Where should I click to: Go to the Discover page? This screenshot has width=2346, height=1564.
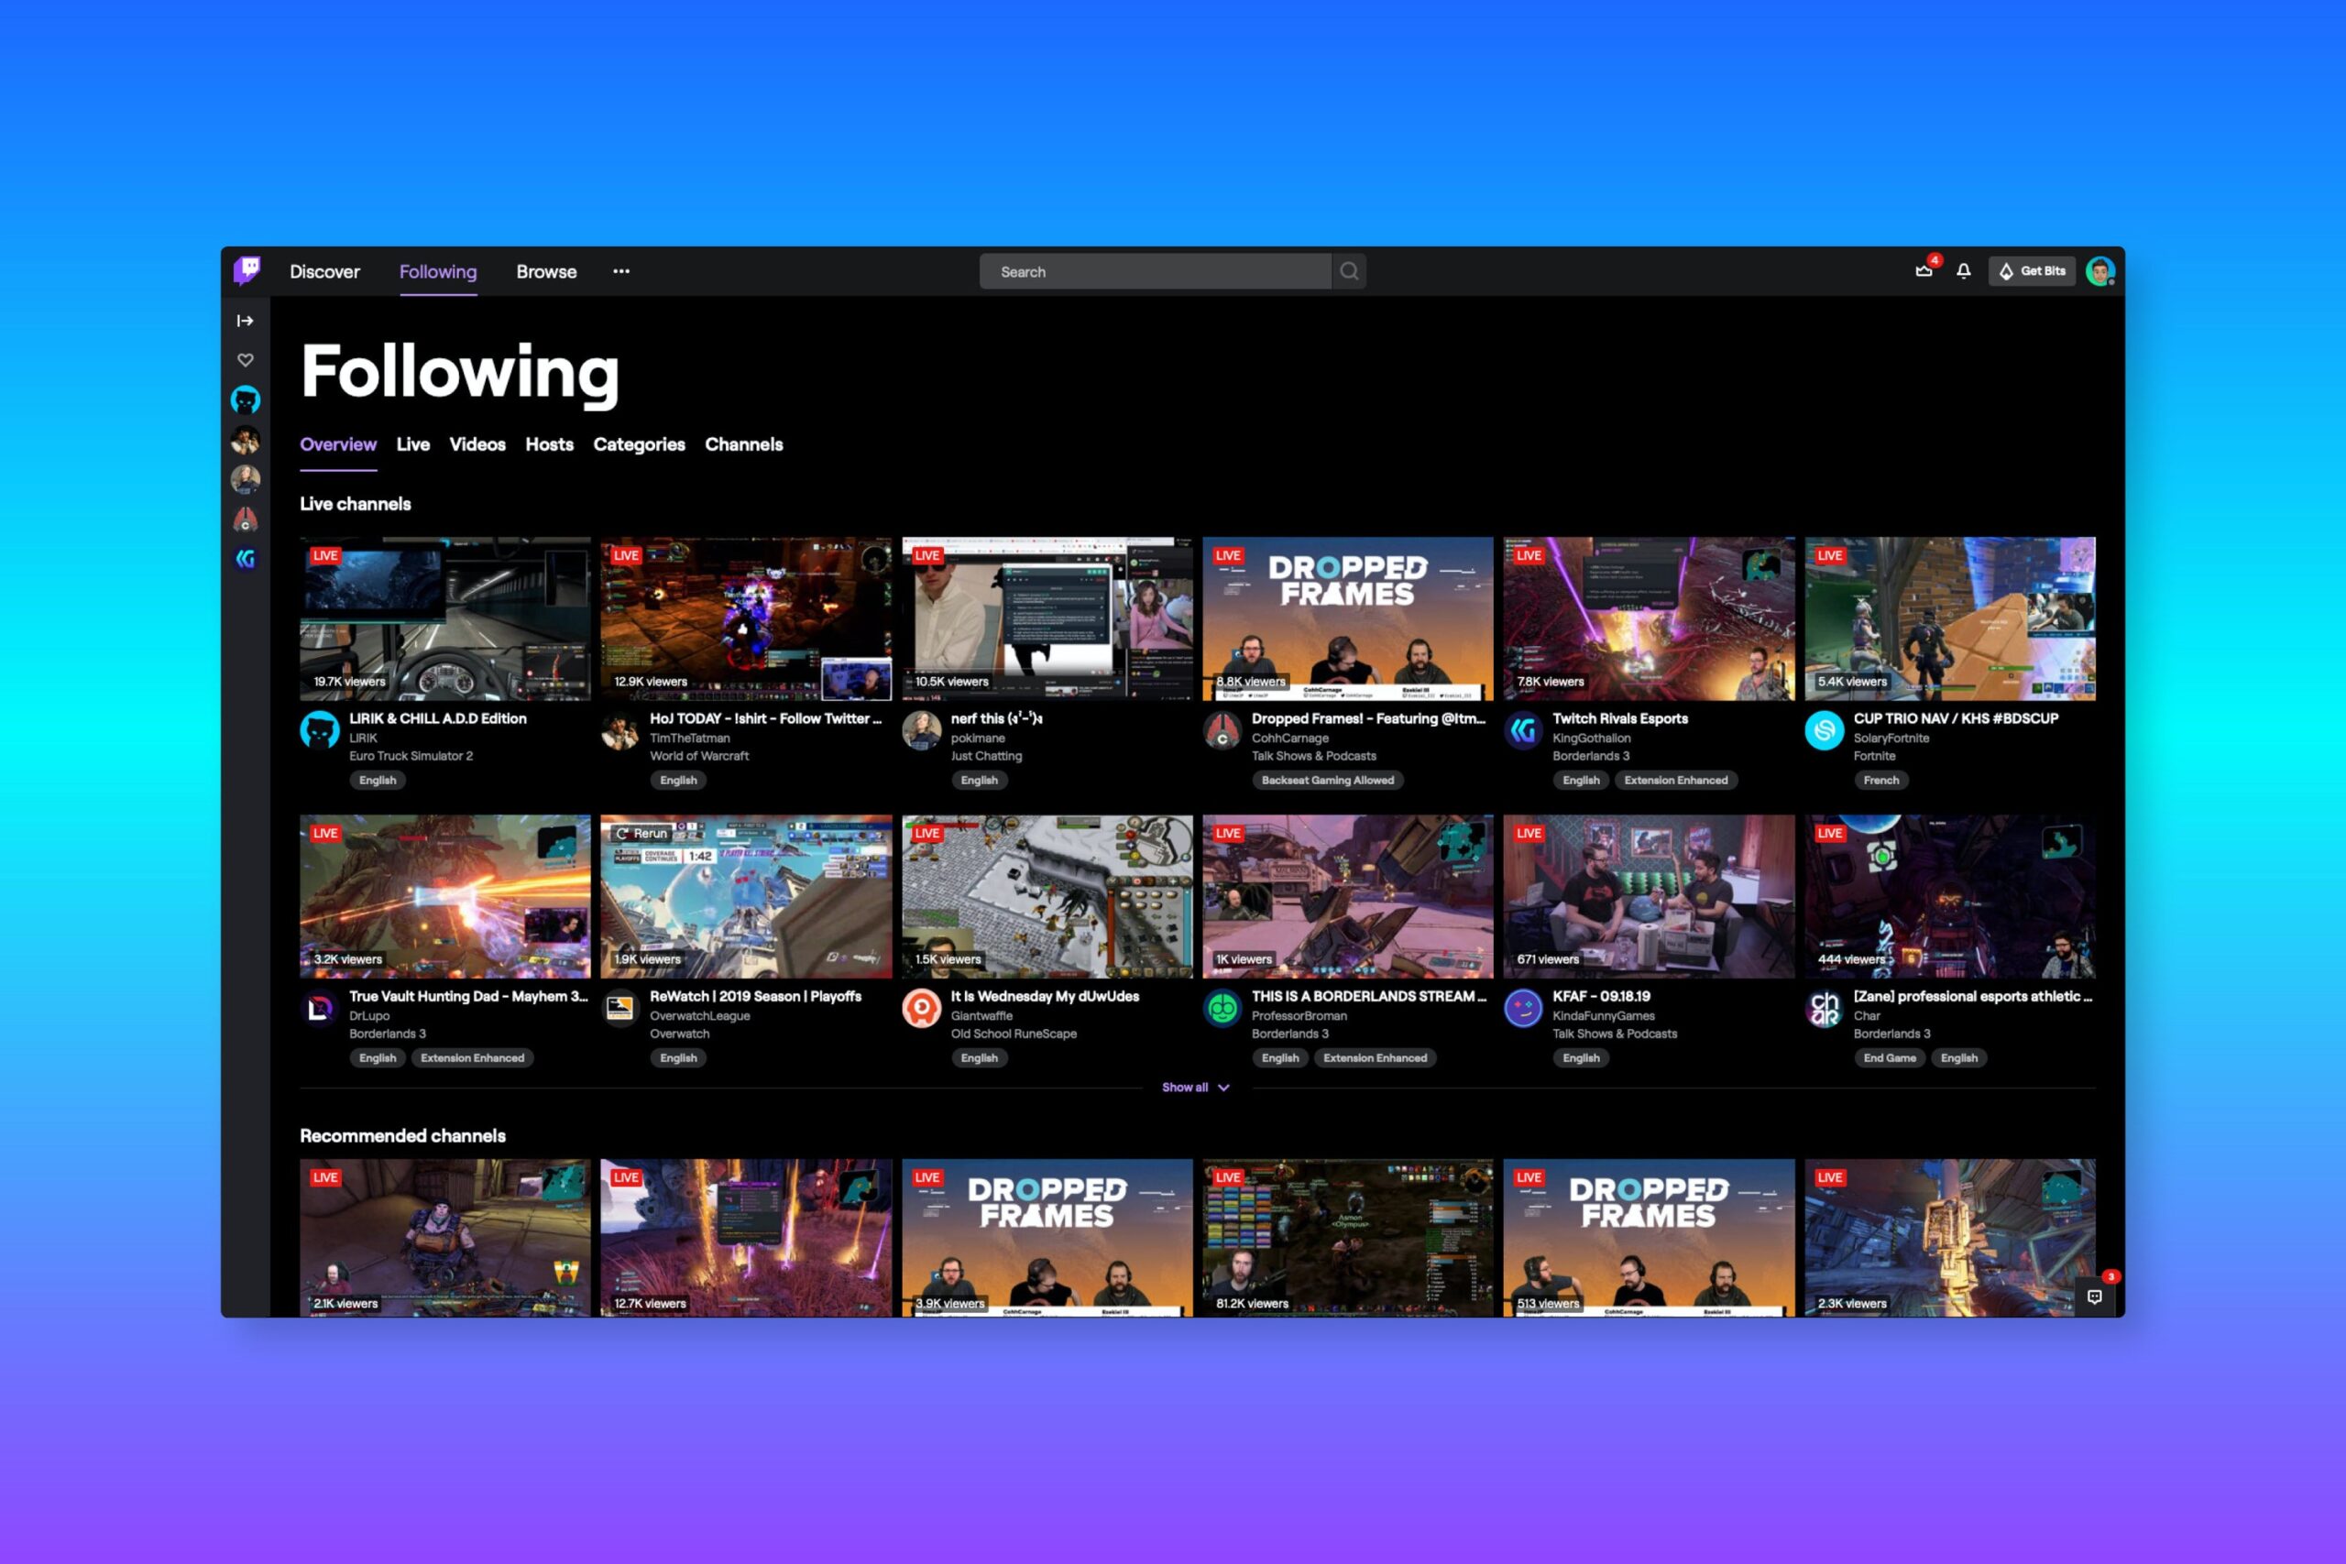point(324,271)
